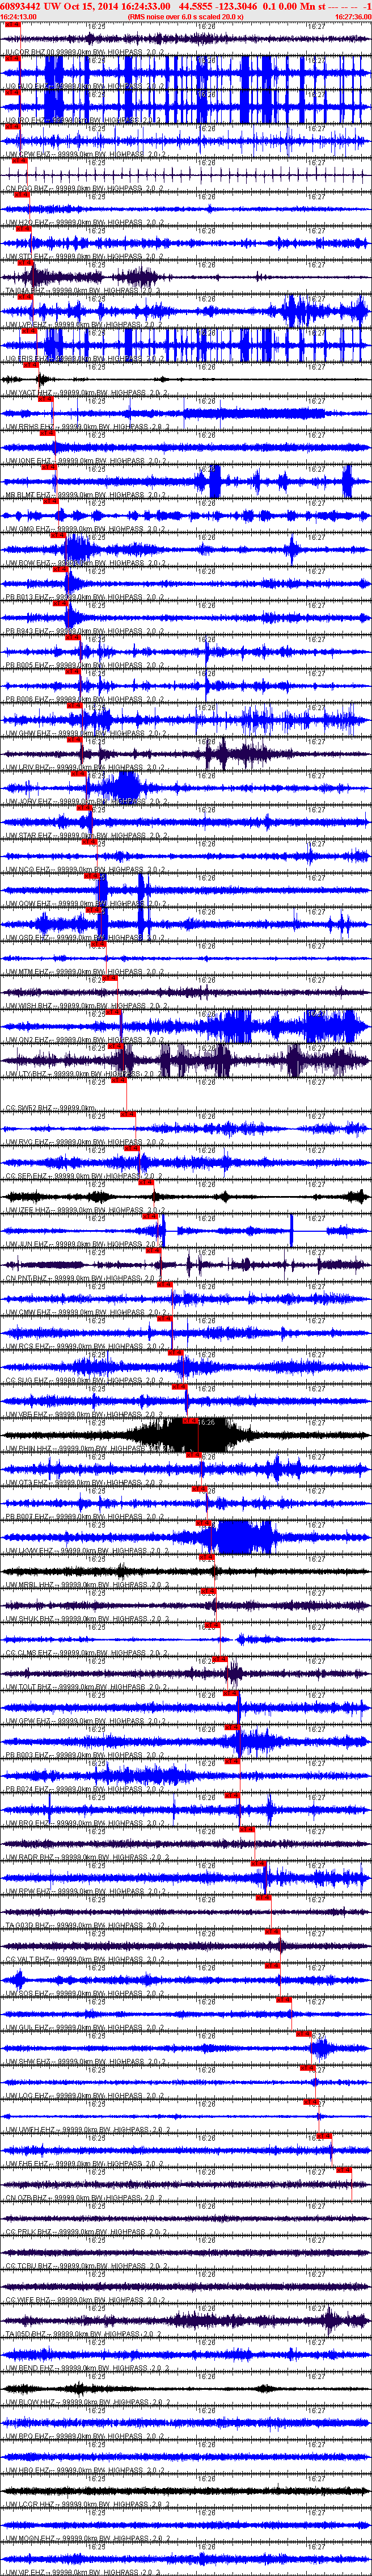Viewport: 372px width, 2576px height.
Task: Click trace label 'PB B005 EHZ'
Action: click(x=26, y=665)
